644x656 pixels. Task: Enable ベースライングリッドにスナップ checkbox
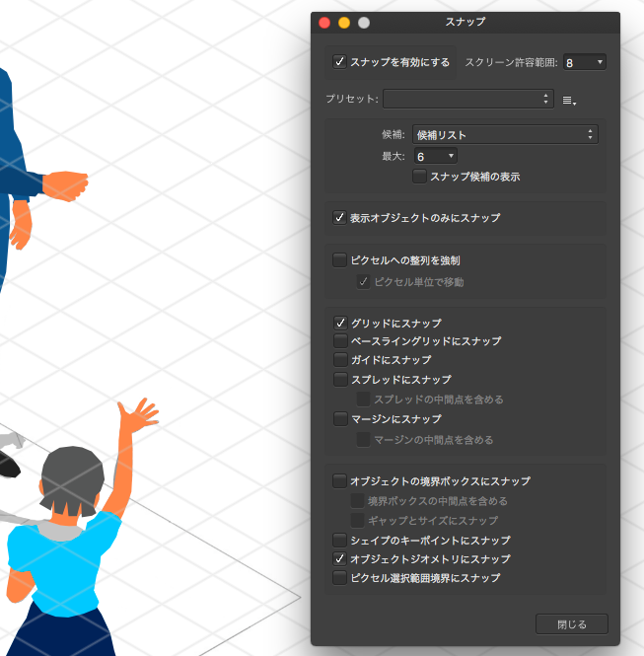pos(340,341)
